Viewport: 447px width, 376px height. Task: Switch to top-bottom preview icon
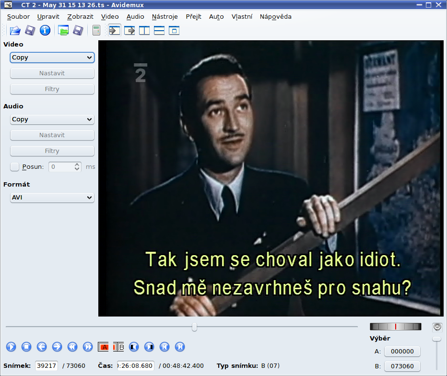pos(159,30)
